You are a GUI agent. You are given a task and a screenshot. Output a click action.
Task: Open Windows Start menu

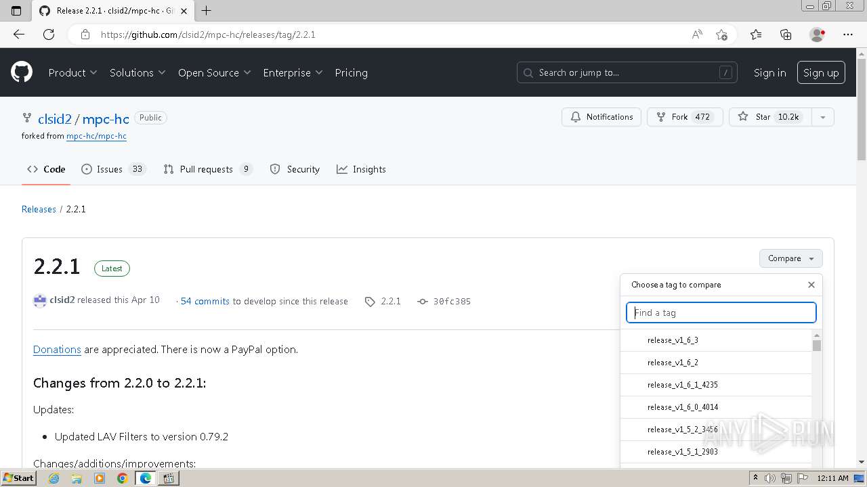tap(18, 478)
